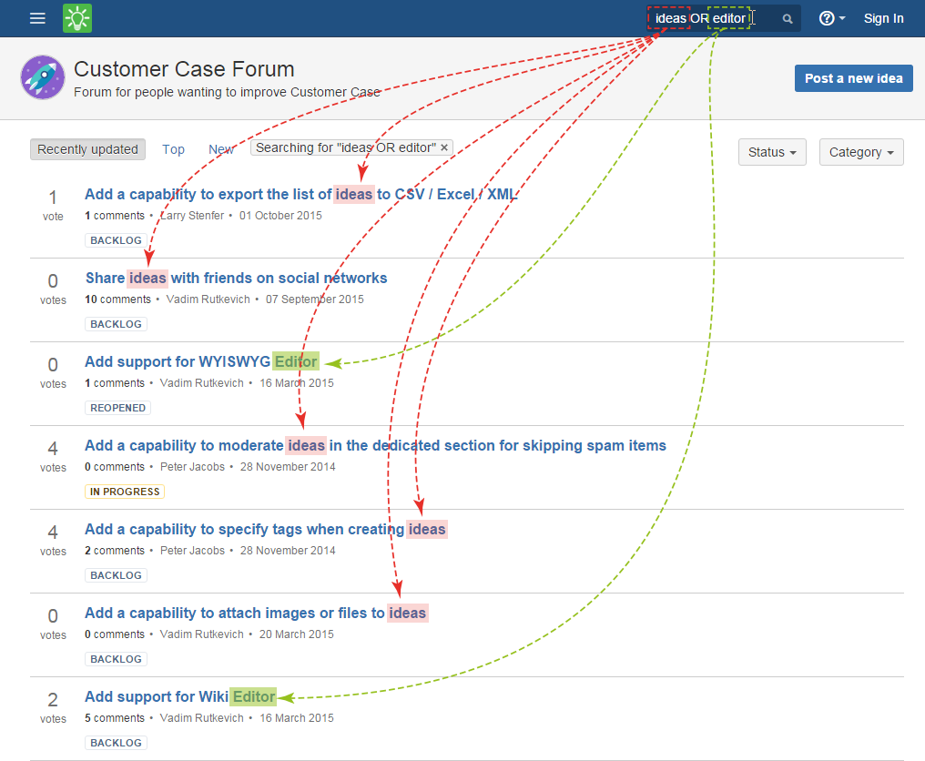This screenshot has width=925, height=761.
Task: Click the green lightbulb app logo
Action: (77, 18)
